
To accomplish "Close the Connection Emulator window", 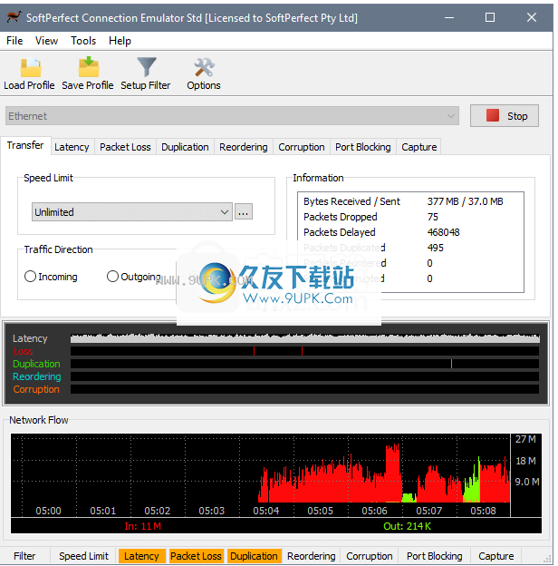I will pos(532,17).
